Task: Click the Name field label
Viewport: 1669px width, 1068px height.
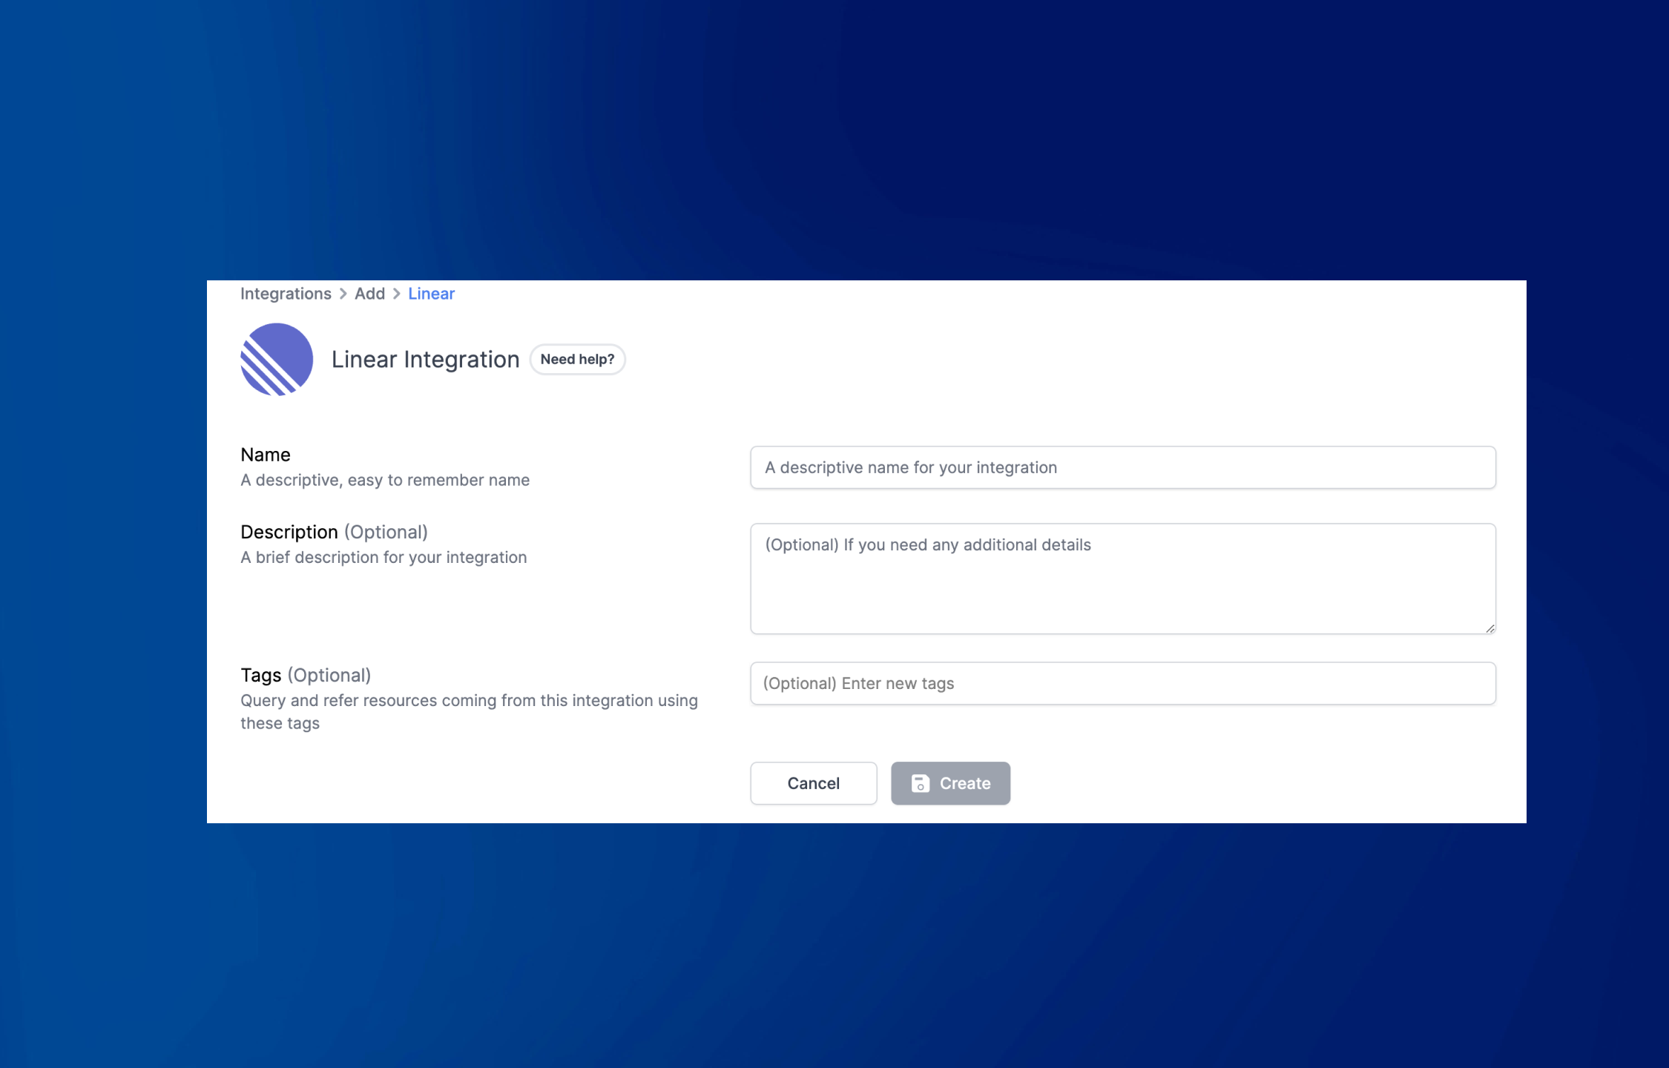Action: coord(266,455)
